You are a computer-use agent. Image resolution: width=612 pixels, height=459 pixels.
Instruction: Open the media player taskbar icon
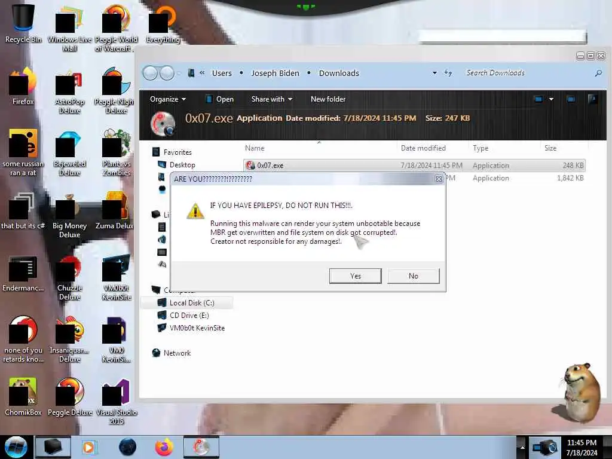click(x=88, y=447)
